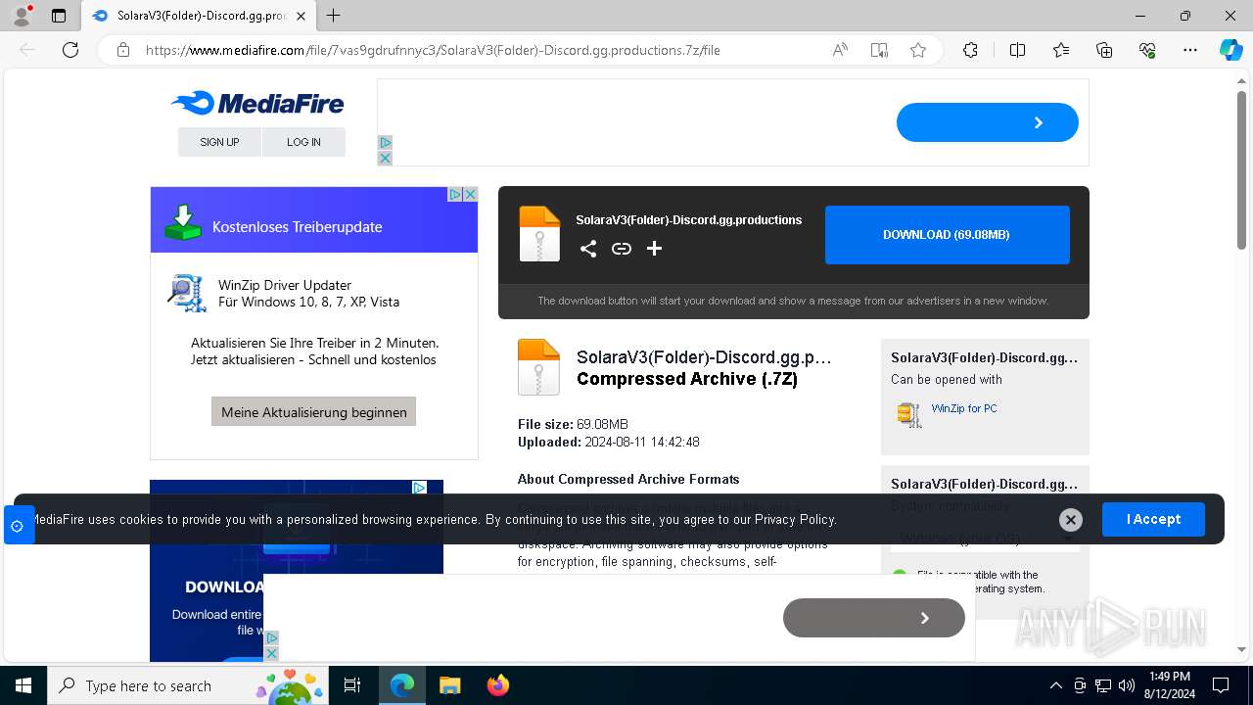This screenshot has height=705, width=1253.
Task: Add this page to favorites star
Action: click(918, 50)
